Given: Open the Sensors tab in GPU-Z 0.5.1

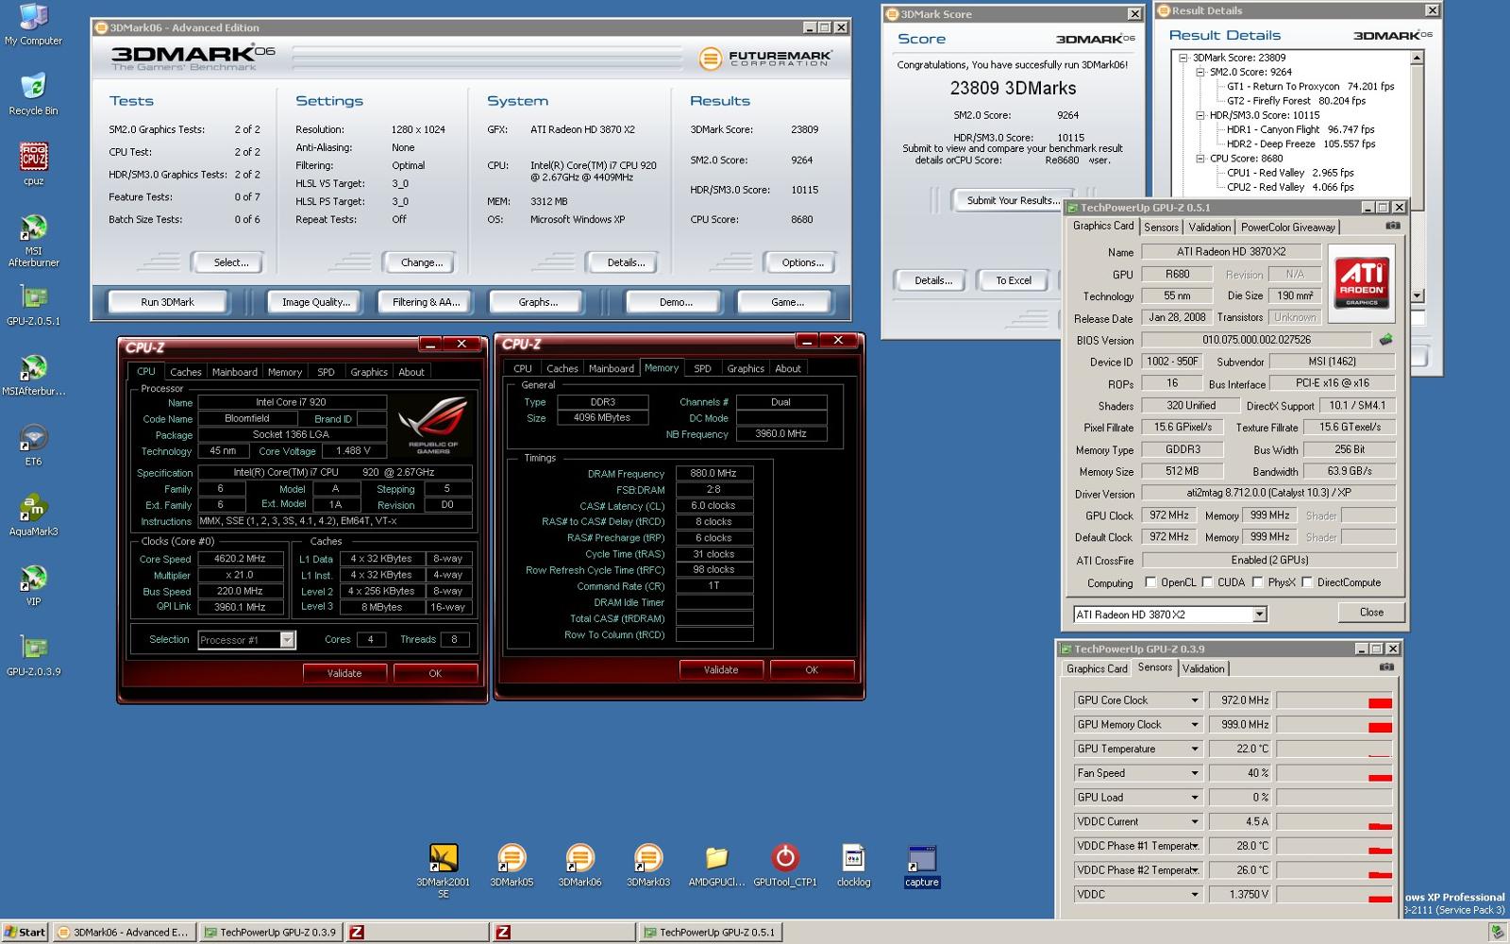Looking at the screenshot, I should coord(1161,228).
